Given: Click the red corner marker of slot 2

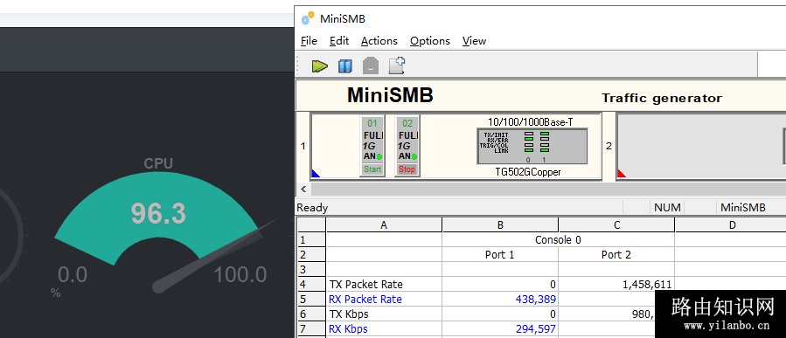Looking at the screenshot, I should point(621,173).
